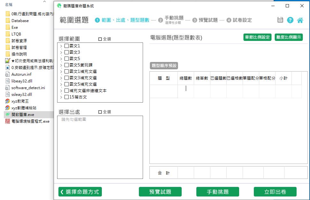Image resolution: width=310 pixels, height=200 pixels.
Task: Check the 15篇古文 checkbox
Action: tap(67, 97)
